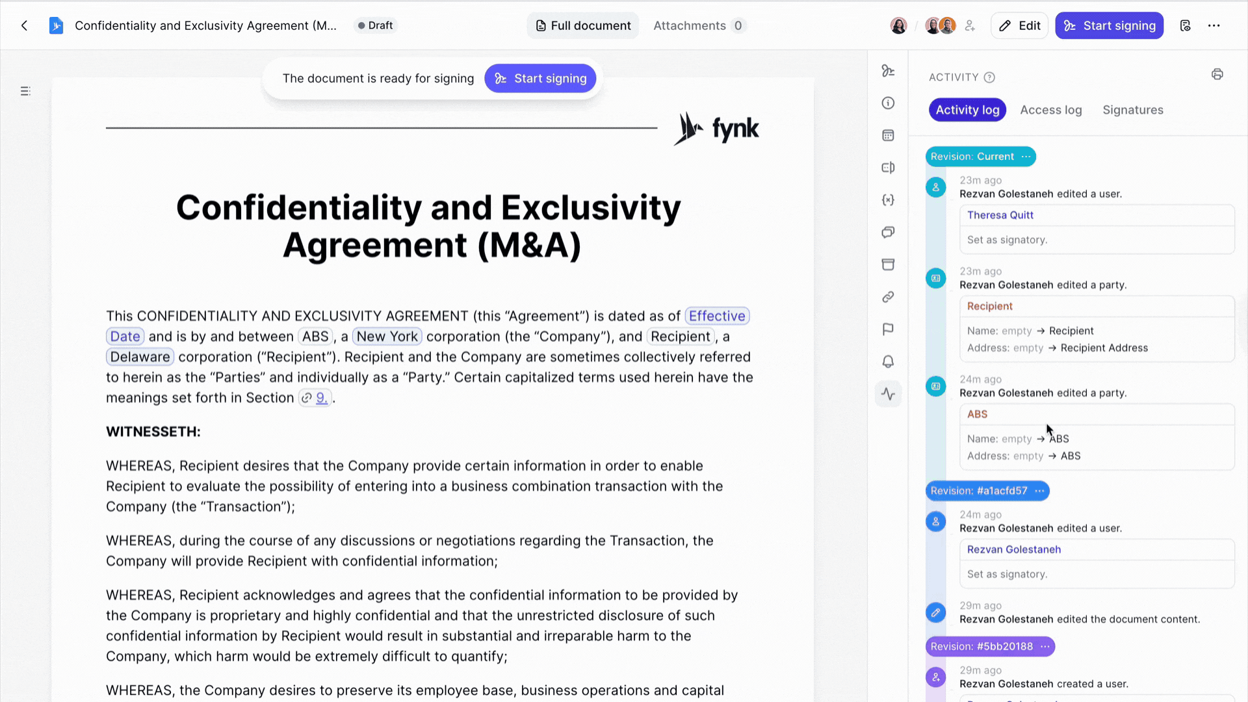Open notifications from the bell icon
The width and height of the screenshot is (1248, 702).
click(x=888, y=361)
